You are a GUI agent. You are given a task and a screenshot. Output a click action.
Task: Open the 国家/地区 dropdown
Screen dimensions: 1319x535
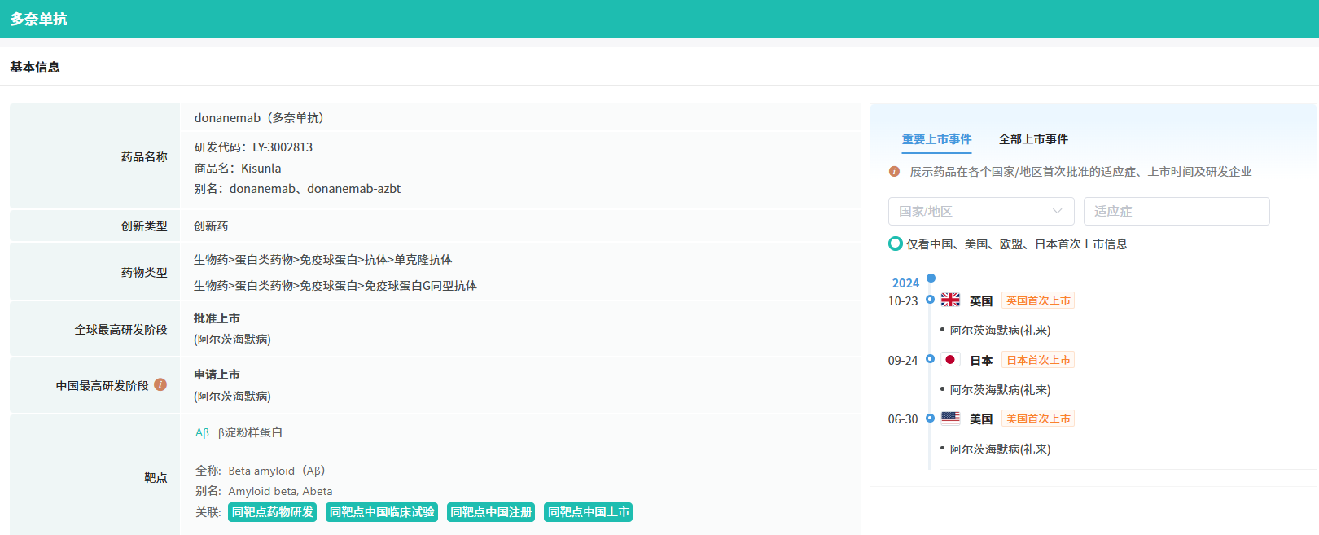980,211
